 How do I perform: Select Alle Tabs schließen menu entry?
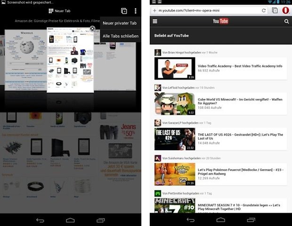(120, 36)
